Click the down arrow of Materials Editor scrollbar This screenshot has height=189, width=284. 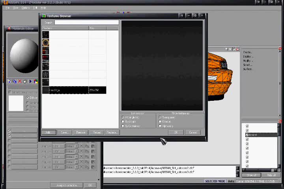tap(99, 180)
